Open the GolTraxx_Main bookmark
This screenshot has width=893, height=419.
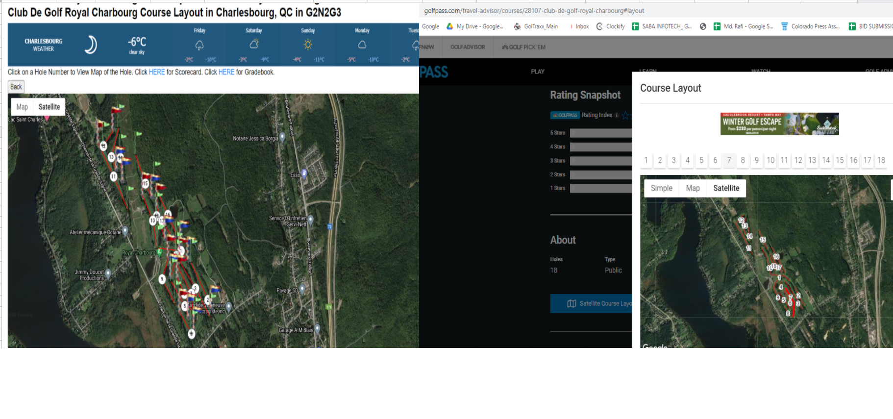[x=536, y=26]
